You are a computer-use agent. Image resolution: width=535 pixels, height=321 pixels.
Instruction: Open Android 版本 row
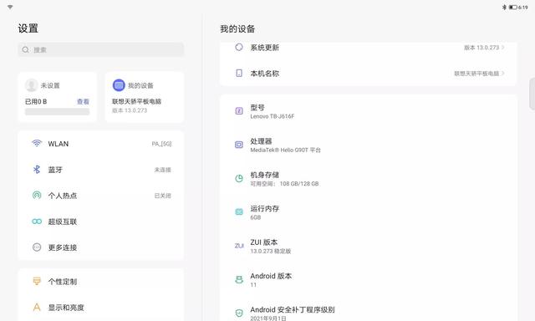(369, 280)
